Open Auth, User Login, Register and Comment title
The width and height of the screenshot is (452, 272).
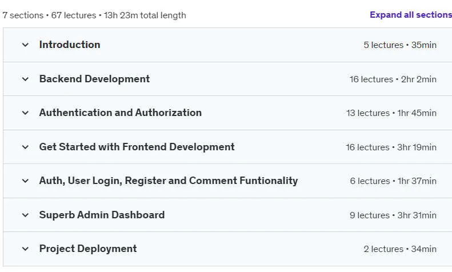point(169,181)
